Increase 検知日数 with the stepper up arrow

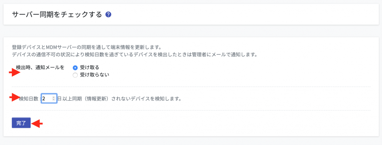point(54,98)
